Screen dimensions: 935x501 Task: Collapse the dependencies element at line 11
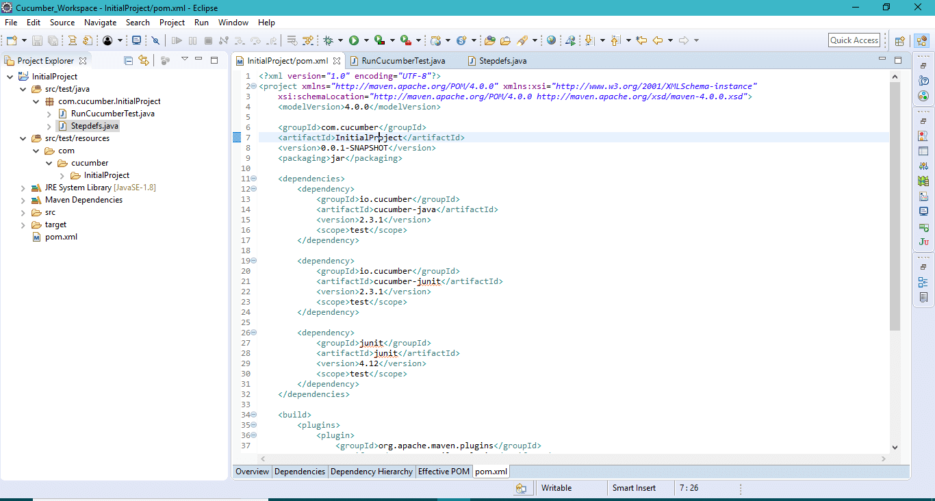(253, 179)
